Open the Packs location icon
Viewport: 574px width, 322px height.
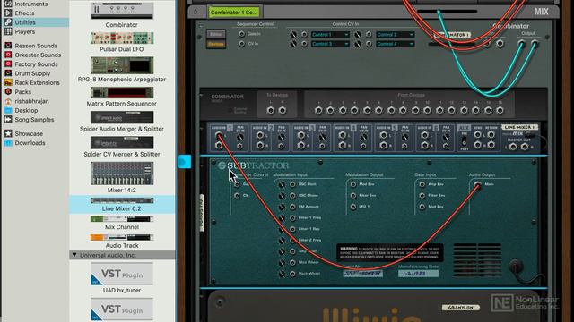click(x=8, y=91)
